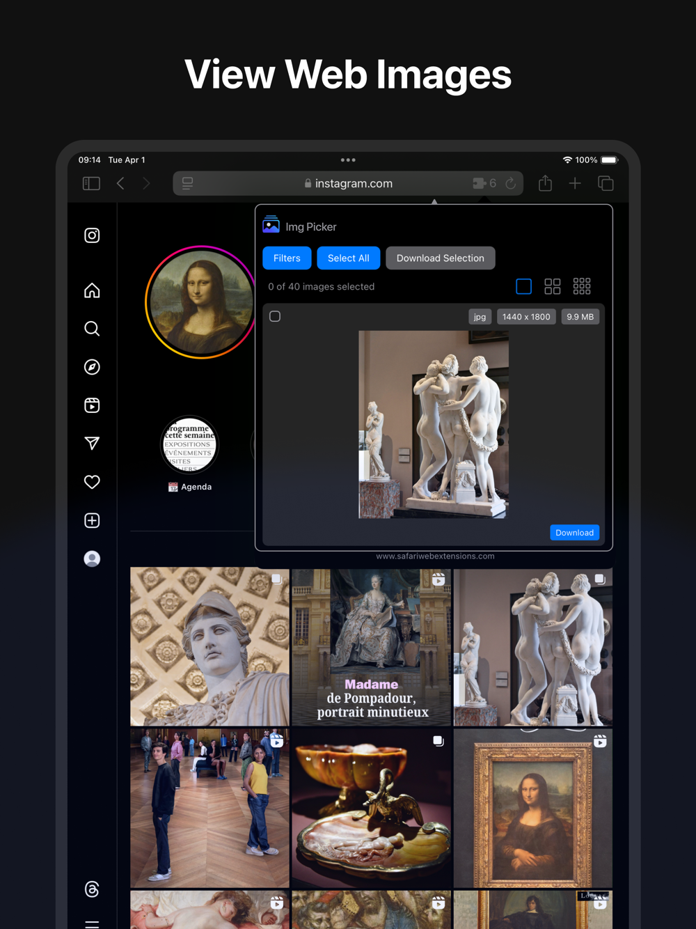Click the Agenda highlight label
The image size is (696, 929).
coord(190,487)
